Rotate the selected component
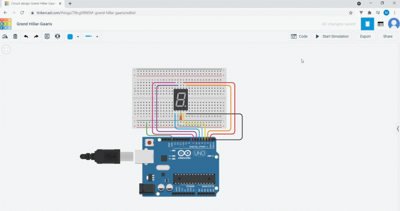 pos(5,36)
